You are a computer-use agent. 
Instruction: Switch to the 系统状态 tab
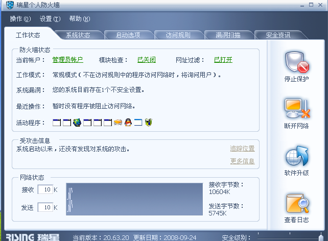coord(78,35)
